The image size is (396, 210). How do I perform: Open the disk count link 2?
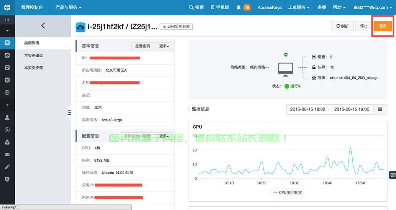(331, 57)
